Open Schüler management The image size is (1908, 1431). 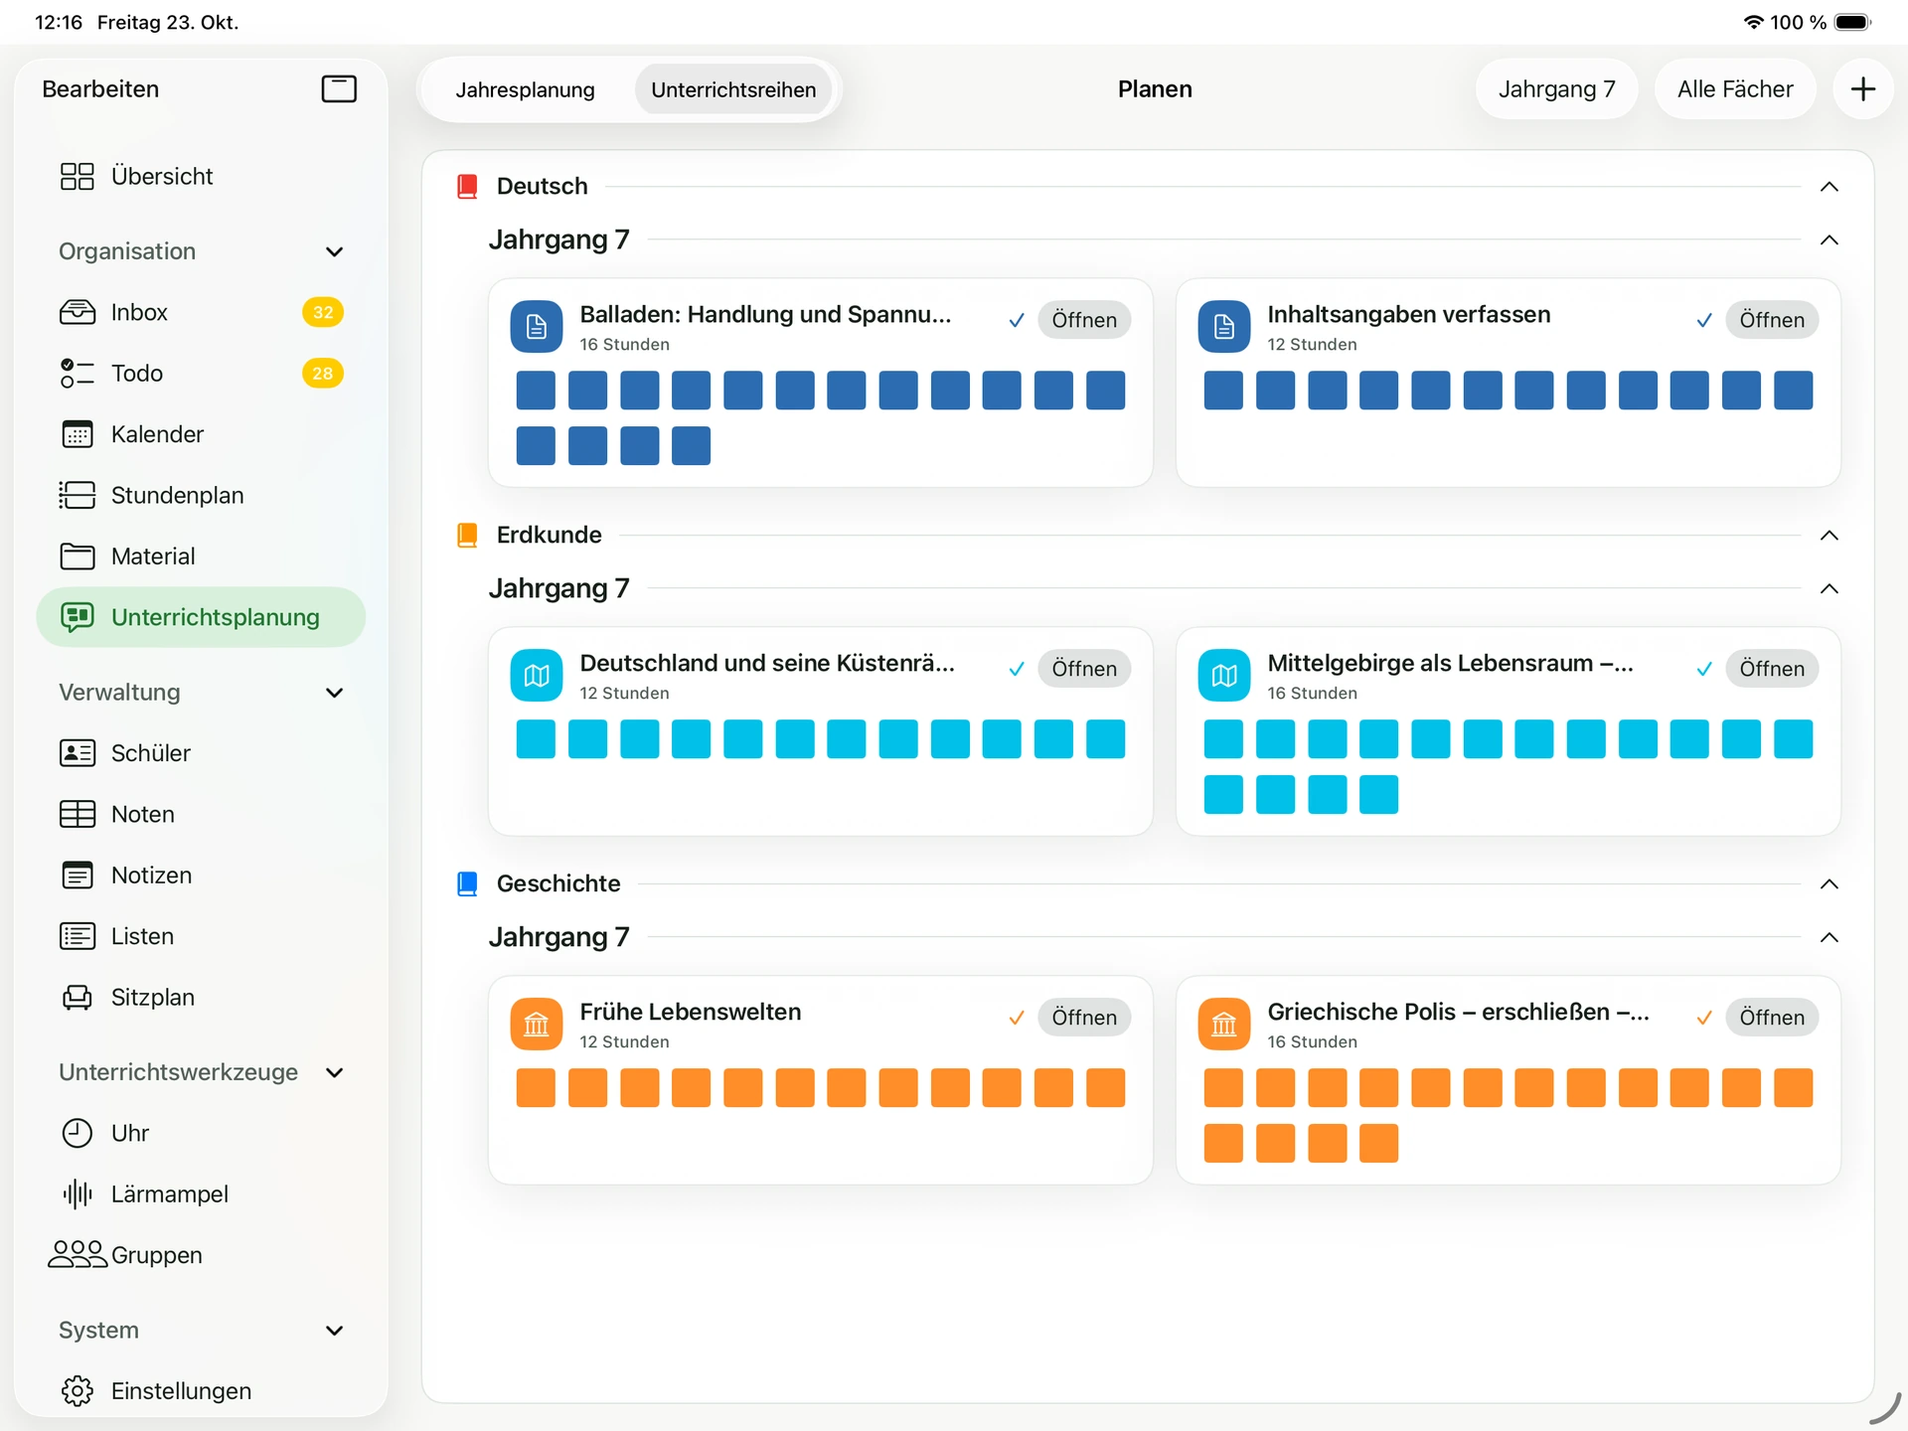[x=201, y=753]
